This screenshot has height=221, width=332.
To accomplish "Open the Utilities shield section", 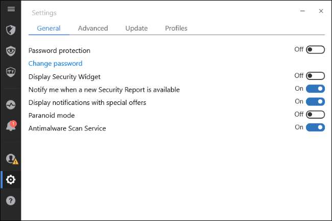I will (x=11, y=72).
